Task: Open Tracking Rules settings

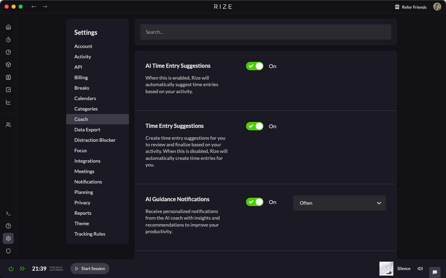Action: 98,234
